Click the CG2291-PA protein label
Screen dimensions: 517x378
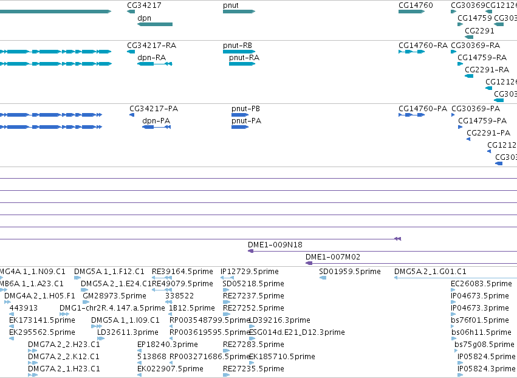coord(488,133)
